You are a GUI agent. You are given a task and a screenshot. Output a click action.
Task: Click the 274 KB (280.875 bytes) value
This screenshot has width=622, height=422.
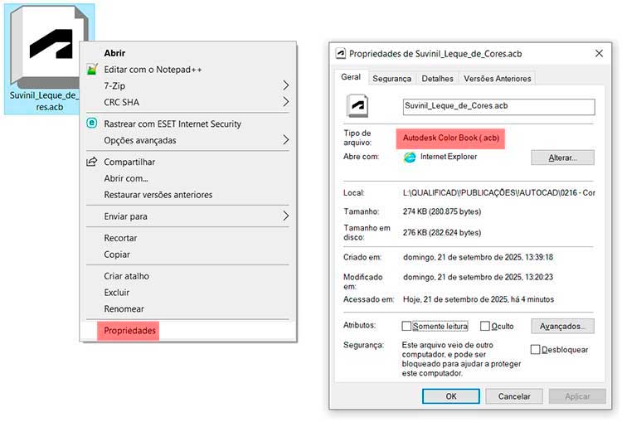pyautogui.click(x=442, y=211)
